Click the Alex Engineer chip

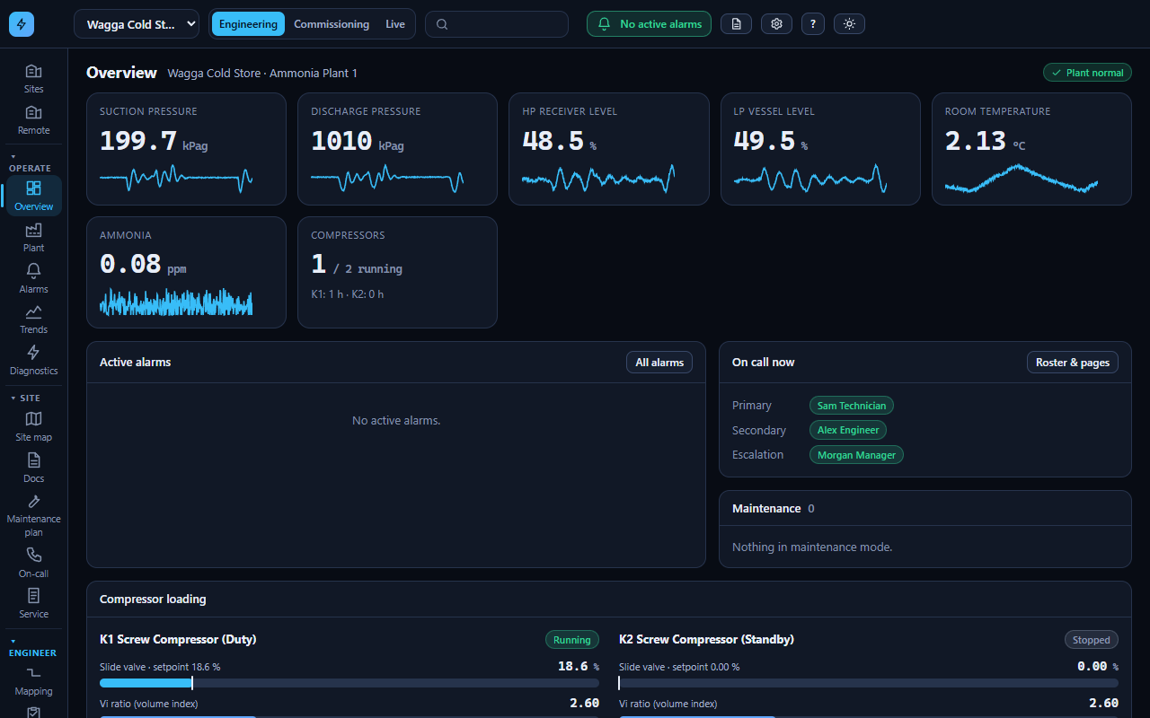tap(848, 430)
